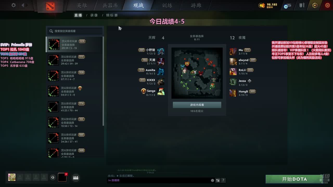Viewport: 333px width, 187px height.
Task: Click the Dota 2 logo home icon
Action: click(x=50, y=6)
